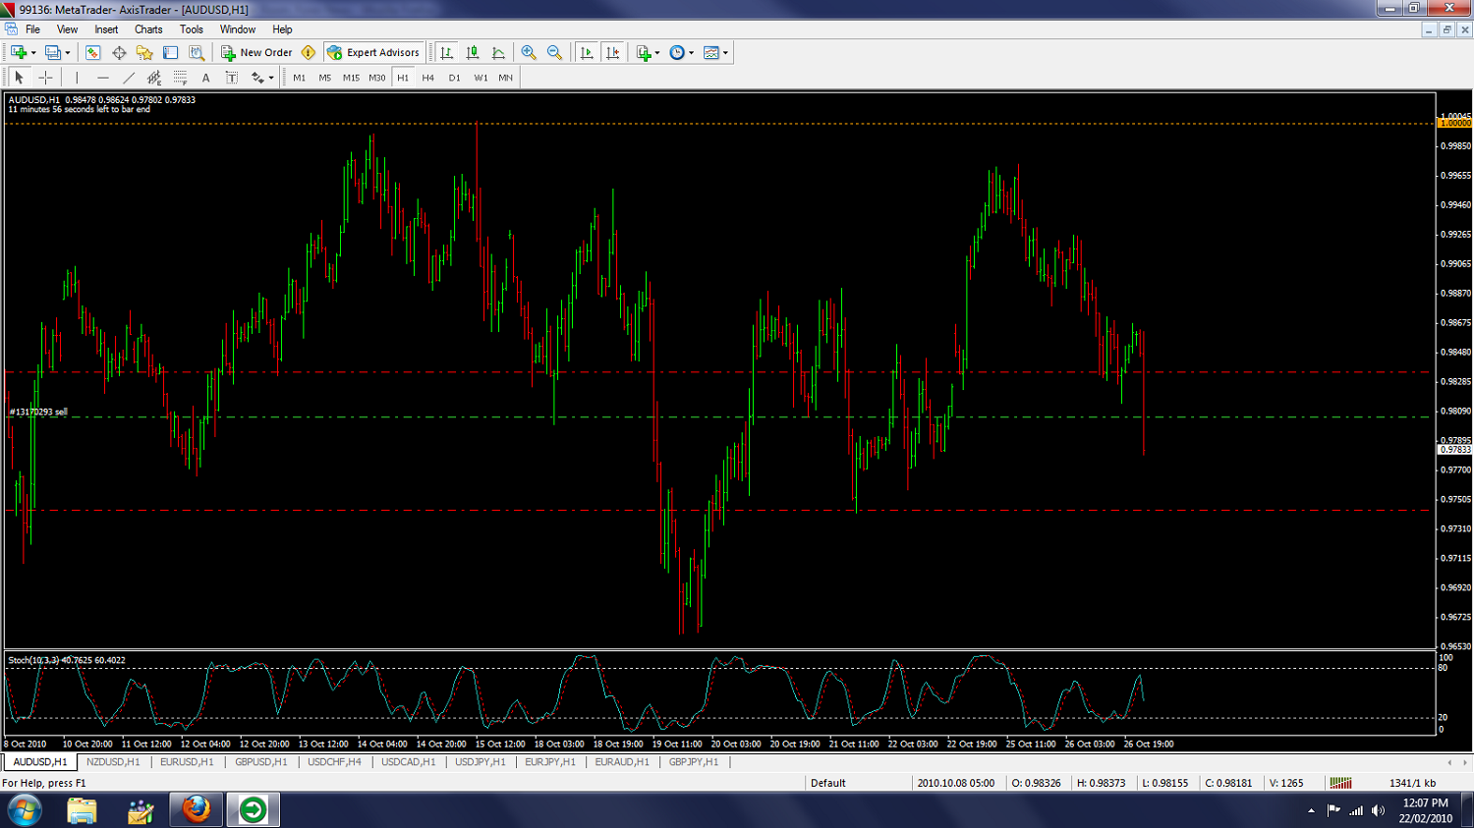
Task: Select the Crosshair tool
Action: point(45,78)
